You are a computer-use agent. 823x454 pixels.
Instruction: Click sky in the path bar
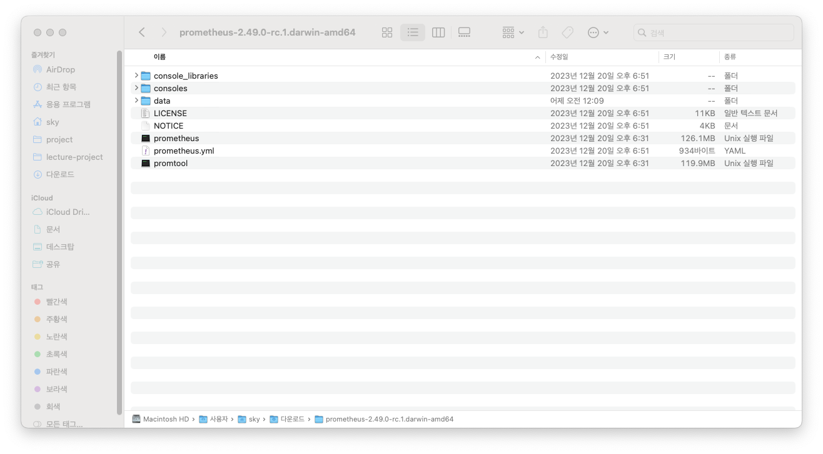coord(248,419)
